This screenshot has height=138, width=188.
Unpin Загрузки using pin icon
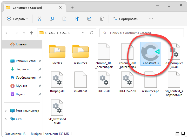point(40,69)
